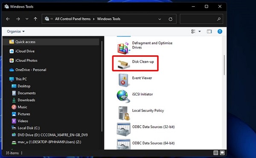
Task: Refresh the Windows Tools folder
Action: (170, 19)
